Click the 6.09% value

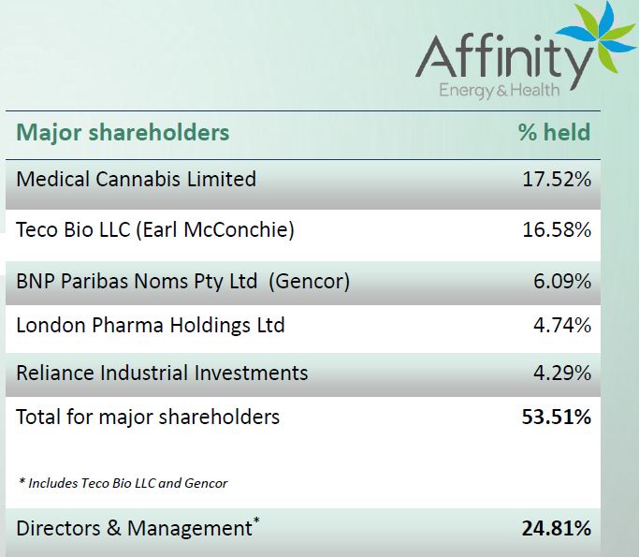pos(561,280)
